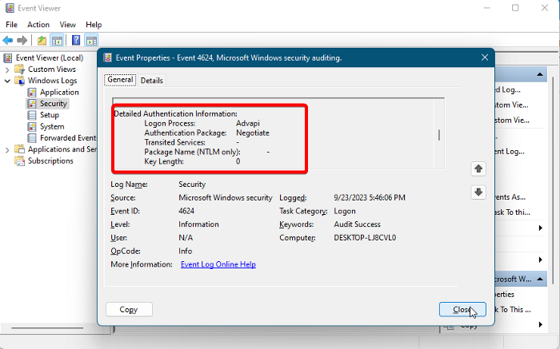This screenshot has width=560, height=349.
Task: Open Custom Views in the tree
Action: click(52, 69)
